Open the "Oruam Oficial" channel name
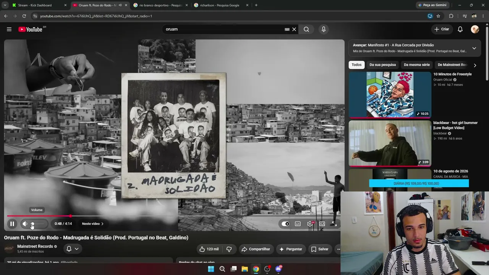The height and width of the screenshot is (275, 489). coord(442,80)
